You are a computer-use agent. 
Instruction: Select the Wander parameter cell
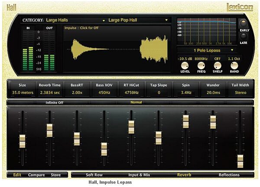213,89
